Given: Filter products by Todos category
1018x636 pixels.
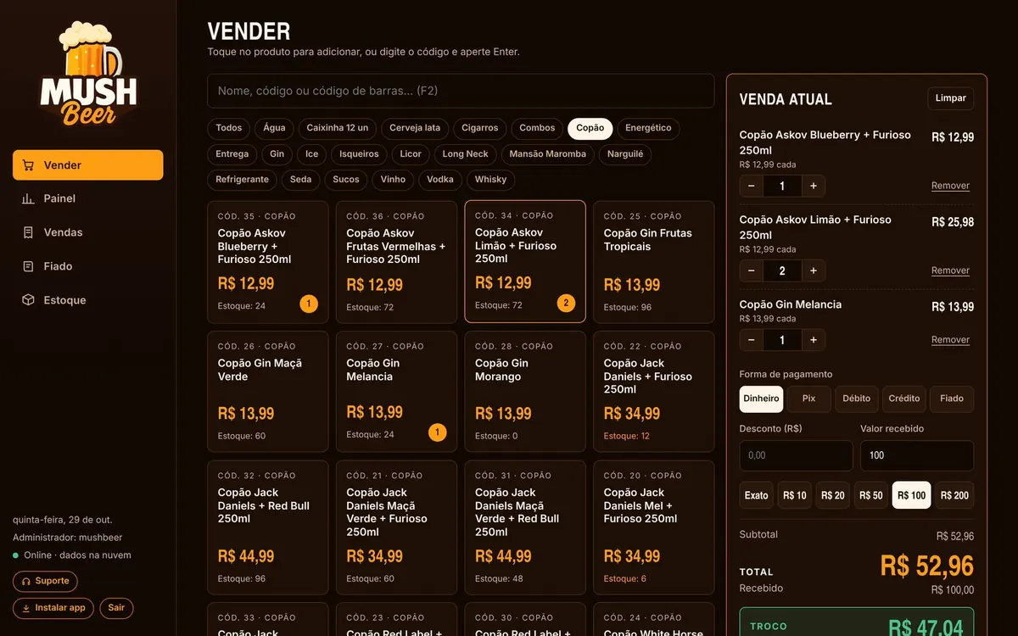Looking at the screenshot, I should pos(229,128).
